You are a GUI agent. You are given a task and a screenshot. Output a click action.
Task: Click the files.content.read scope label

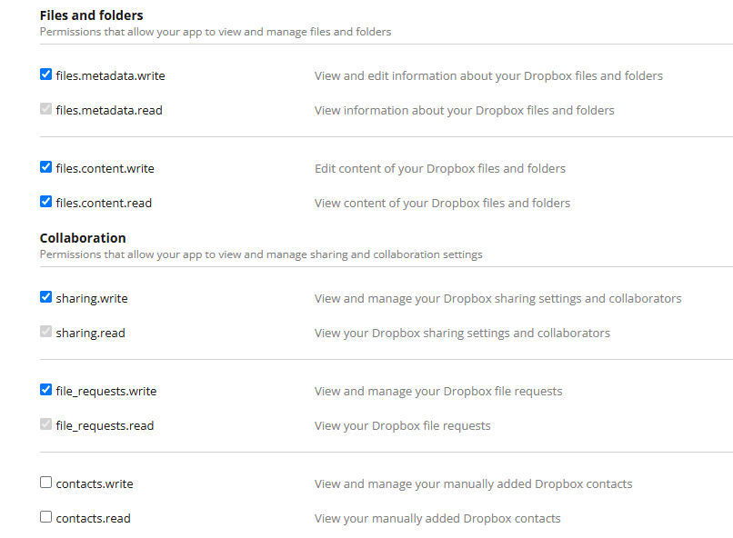click(104, 203)
